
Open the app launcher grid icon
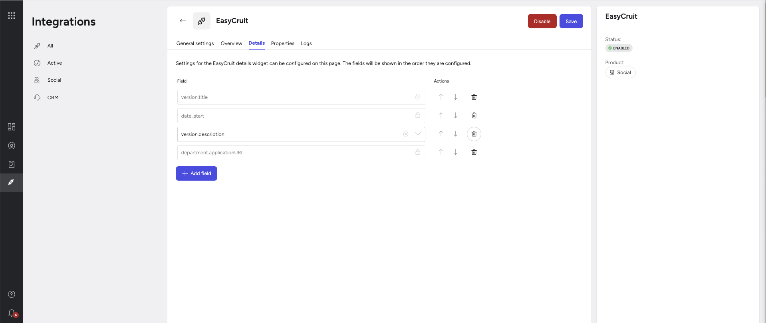(x=12, y=16)
